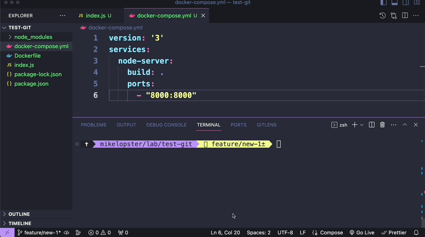Viewport: 425px width, 237px height.
Task: Click forwarded ports antenna indicator
Action: (x=123, y=233)
